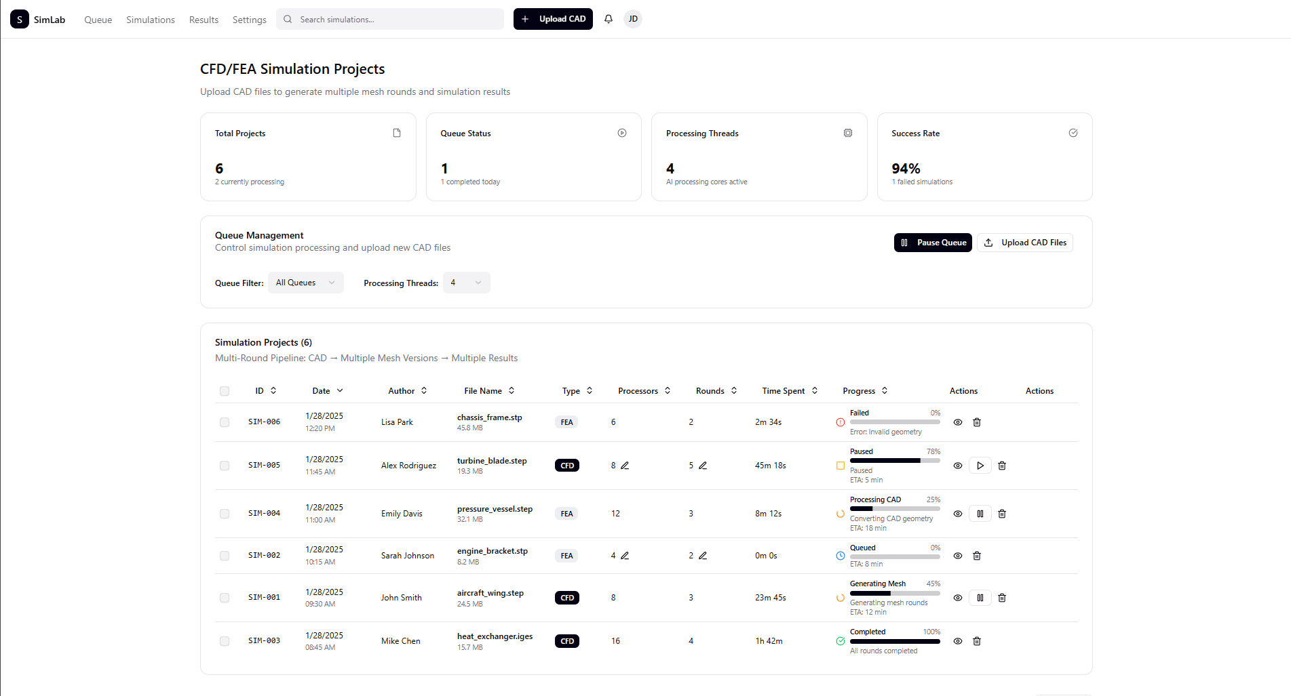Go to the Results nav tab
Screen dimensions: 1291x696
coord(204,20)
